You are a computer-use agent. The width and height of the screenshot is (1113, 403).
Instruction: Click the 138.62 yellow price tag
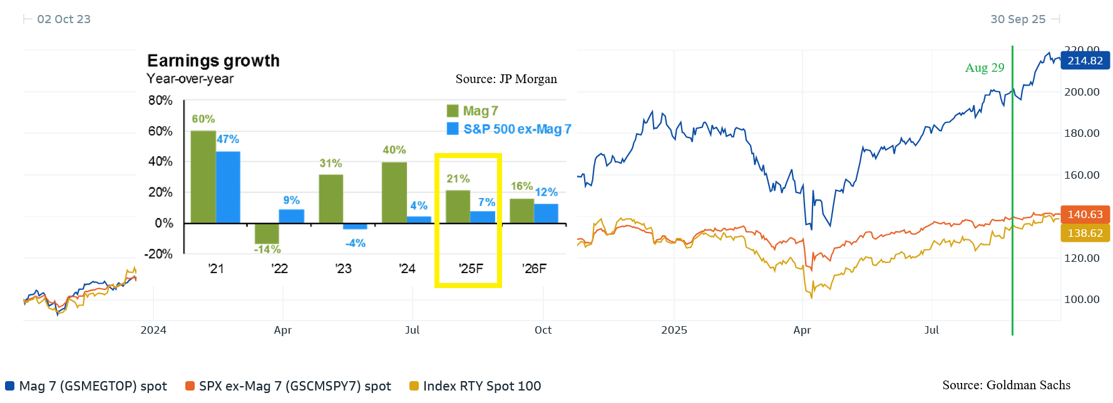[1085, 233]
